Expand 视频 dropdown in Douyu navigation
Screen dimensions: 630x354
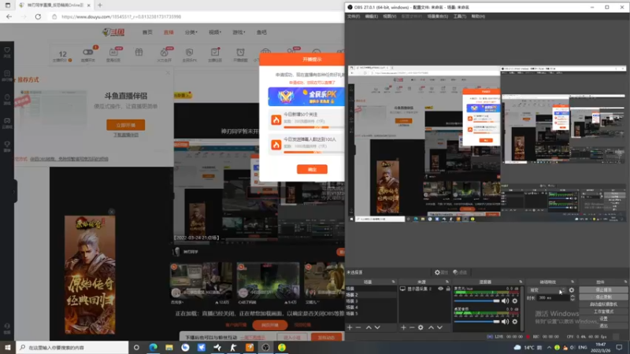[x=215, y=32]
